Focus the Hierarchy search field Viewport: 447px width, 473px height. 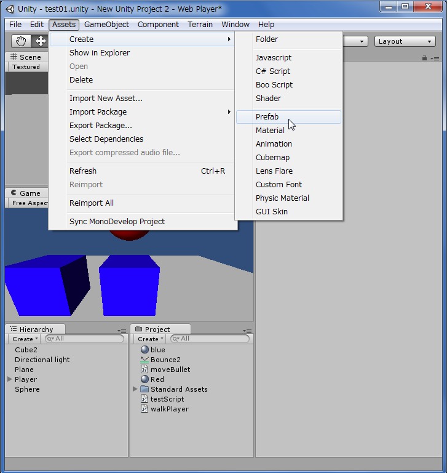coord(84,339)
